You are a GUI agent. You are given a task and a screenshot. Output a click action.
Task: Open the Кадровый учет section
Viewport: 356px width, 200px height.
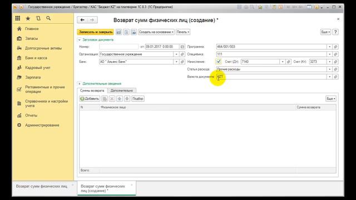point(38,68)
